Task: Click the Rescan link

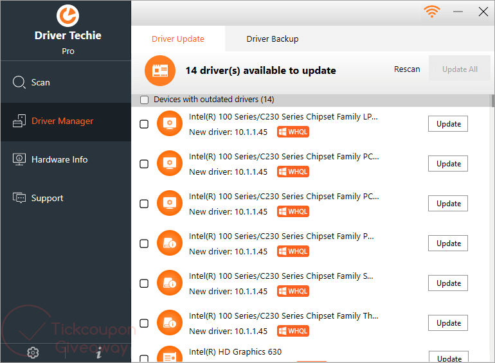Action: point(407,69)
